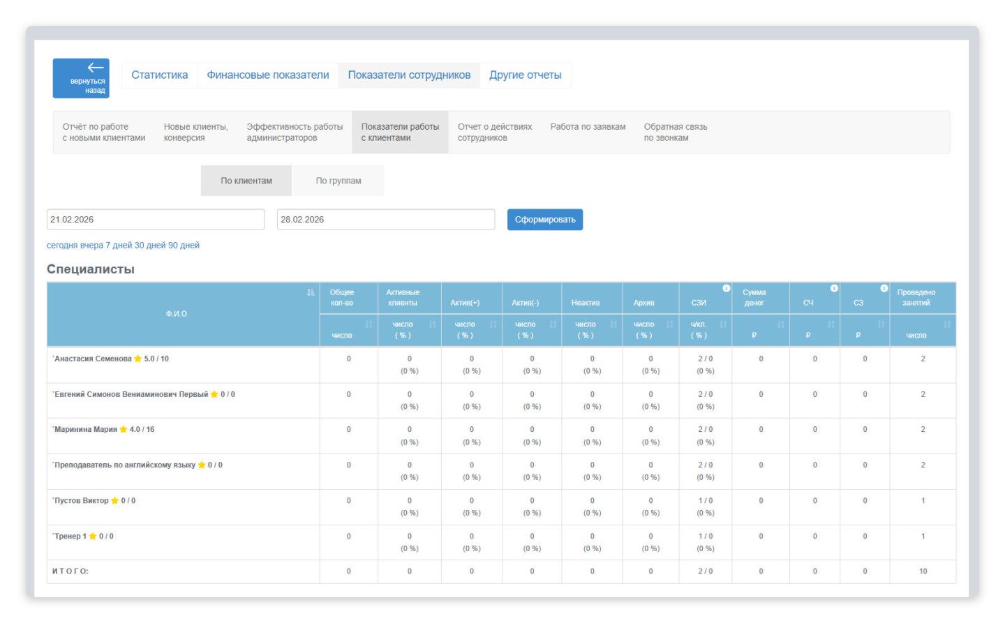This screenshot has width=1005, height=623.
Task: Sort by Проведено занятий sort arrows
Action: pos(946,324)
